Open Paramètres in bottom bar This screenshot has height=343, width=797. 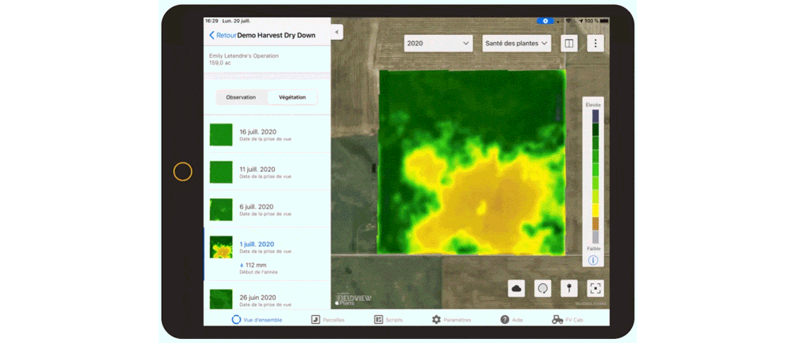coord(451,319)
